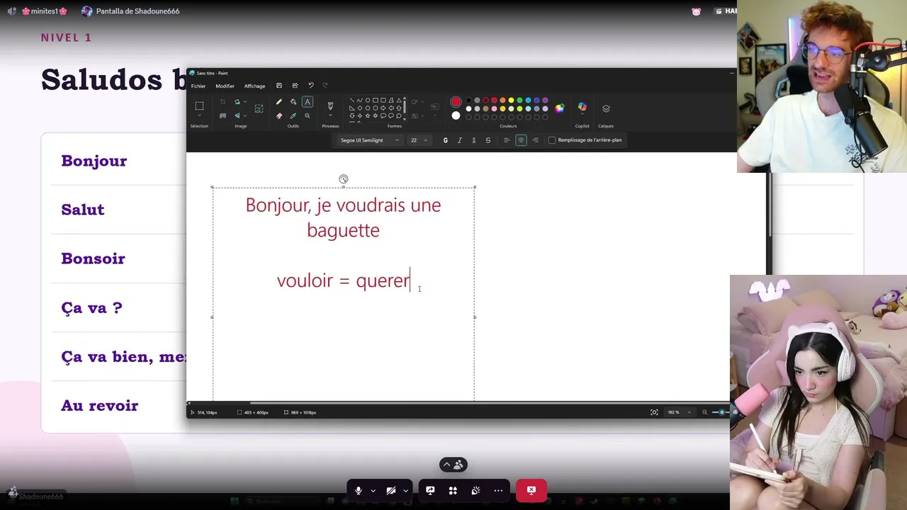Open the more options ellipsis in call bar
The width and height of the screenshot is (907, 510).
(x=498, y=490)
